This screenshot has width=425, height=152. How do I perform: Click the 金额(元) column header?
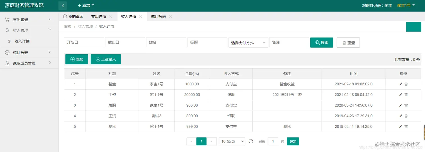click(192, 74)
